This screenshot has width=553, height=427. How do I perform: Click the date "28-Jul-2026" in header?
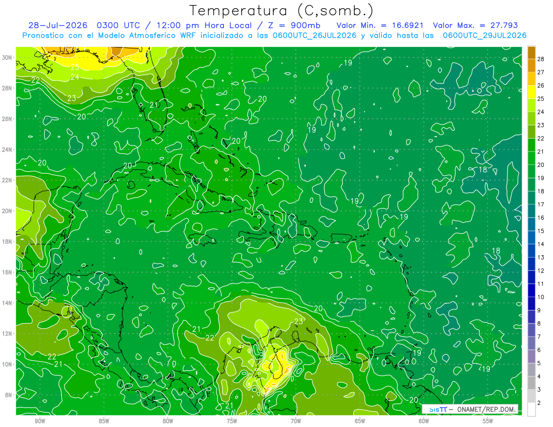click(x=58, y=25)
